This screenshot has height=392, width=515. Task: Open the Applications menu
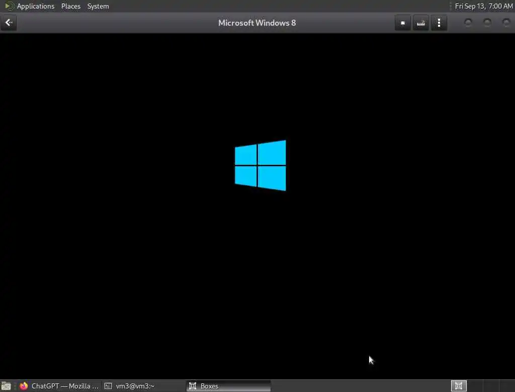(x=36, y=6)
